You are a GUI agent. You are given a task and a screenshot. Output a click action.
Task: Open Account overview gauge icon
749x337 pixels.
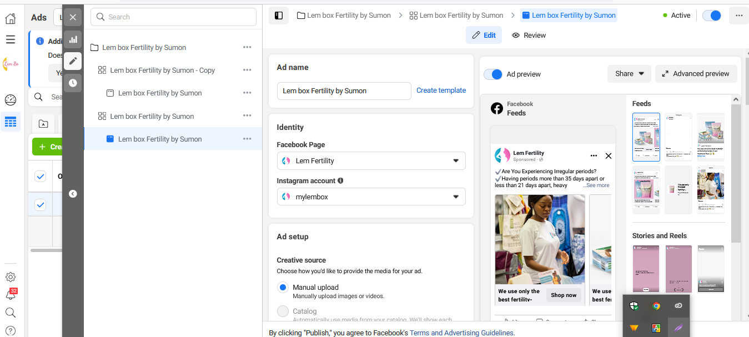[x=10, y=100]
